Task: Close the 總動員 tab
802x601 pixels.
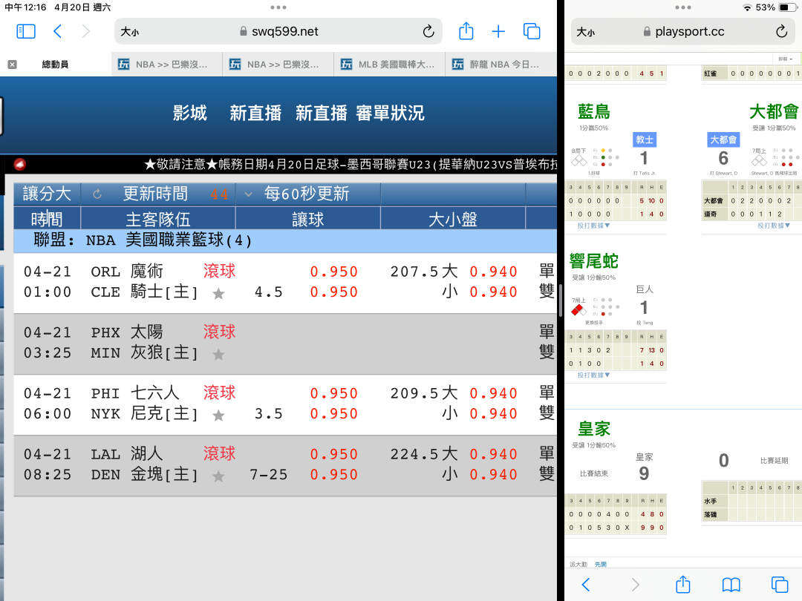Action: (13, 65)
